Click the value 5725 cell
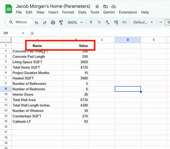This screenshot has width=170, height=149. (x=76, y=100)
